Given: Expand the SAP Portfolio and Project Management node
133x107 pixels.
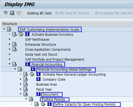Looking at the screenshot, I should tap(10, 59).
